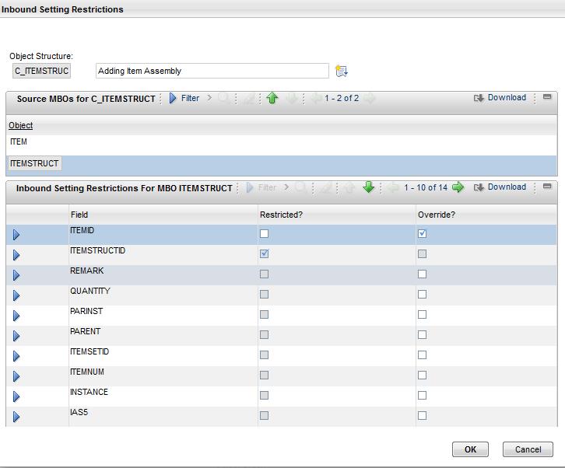
Task: Enable Override for the REMARK field
Action: click(x=422, y=274)
